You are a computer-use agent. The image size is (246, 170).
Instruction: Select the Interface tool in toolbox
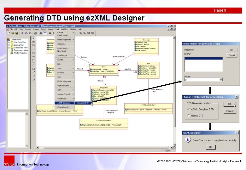(33, 56)
